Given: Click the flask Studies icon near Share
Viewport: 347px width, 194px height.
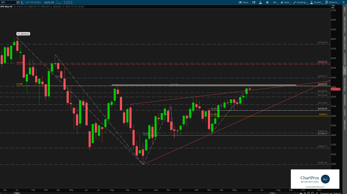Looking at the screenshot, I should pyautogui.click(x=261, y=2).
